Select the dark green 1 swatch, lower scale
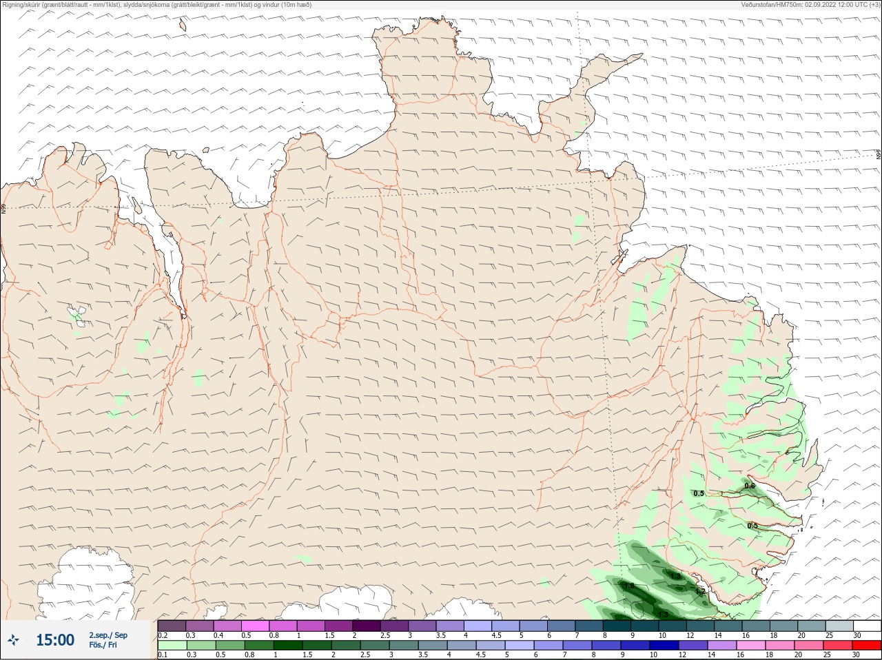 pyautogui.click(x=288, y=645)
